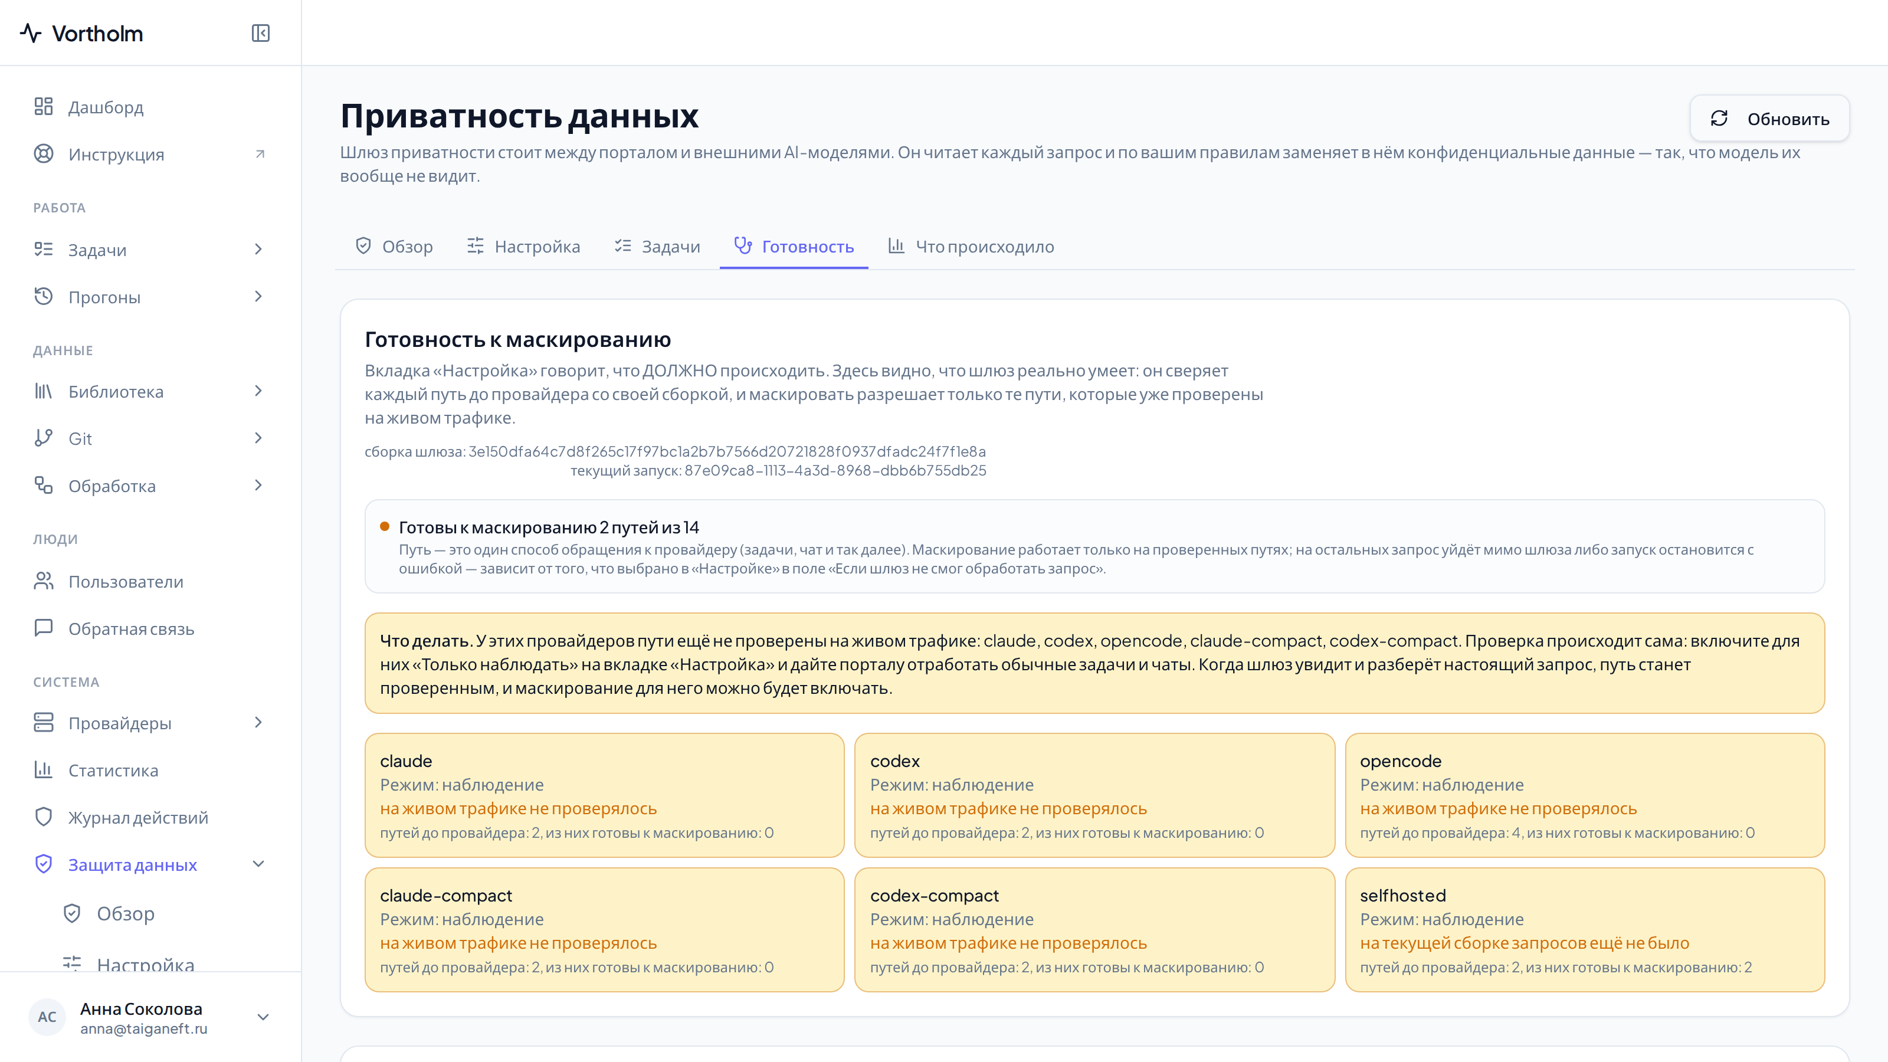This screenshot has height=1062, width=1888.
Task: Open Журнал действий from sidebar
Action: coord(150,817)
